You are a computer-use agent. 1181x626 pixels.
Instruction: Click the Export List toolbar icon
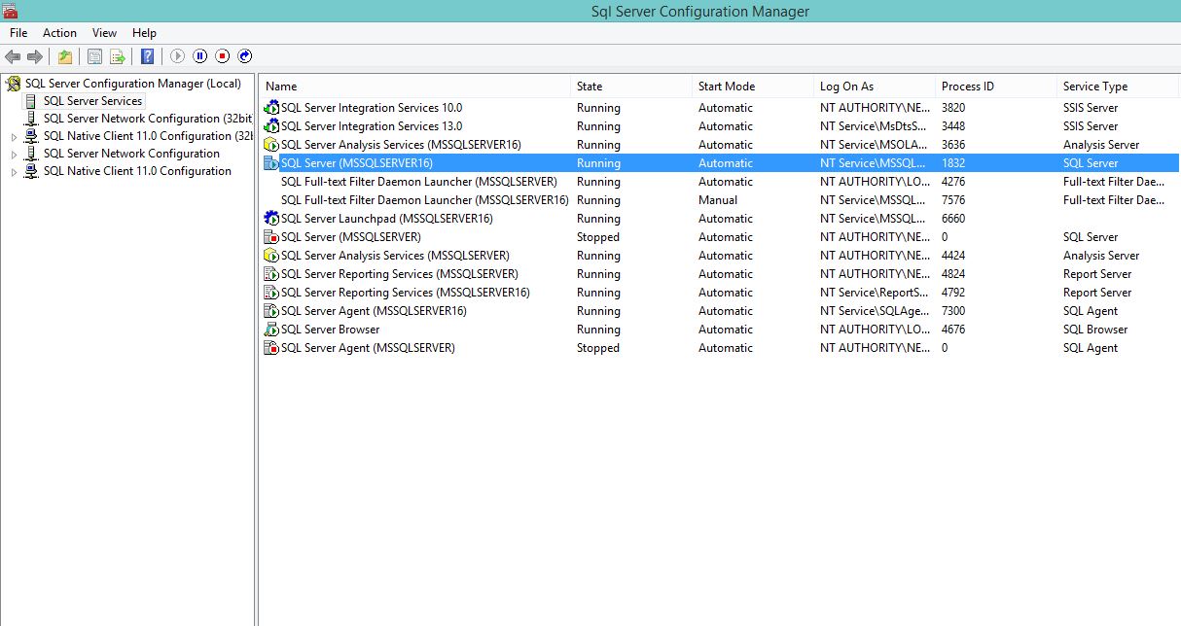point(117,56)
